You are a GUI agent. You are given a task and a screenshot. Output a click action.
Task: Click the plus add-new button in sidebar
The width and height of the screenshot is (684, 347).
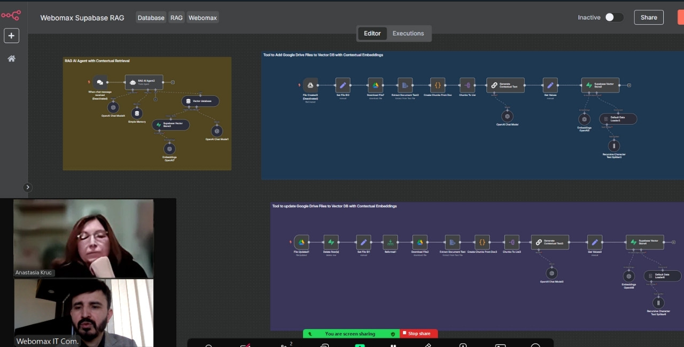12,36
